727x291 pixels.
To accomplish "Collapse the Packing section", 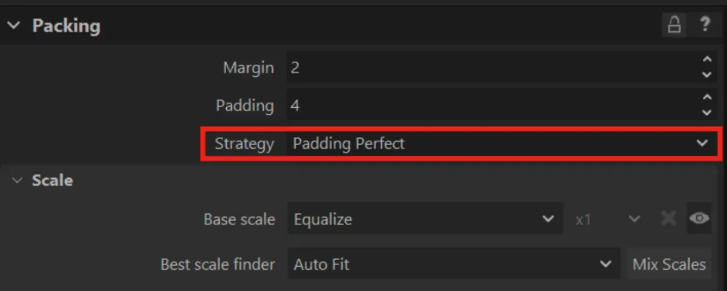I will [x=15, y=26].
